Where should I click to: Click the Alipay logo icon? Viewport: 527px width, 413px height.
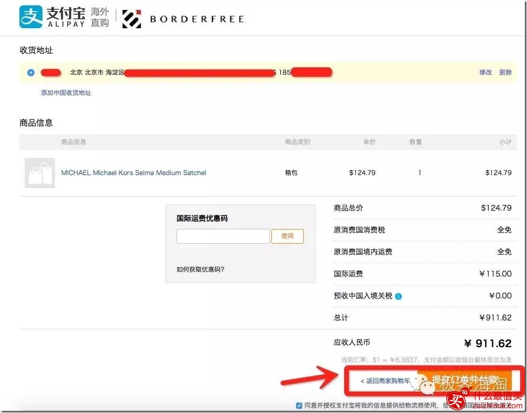(x=31, y=17)
